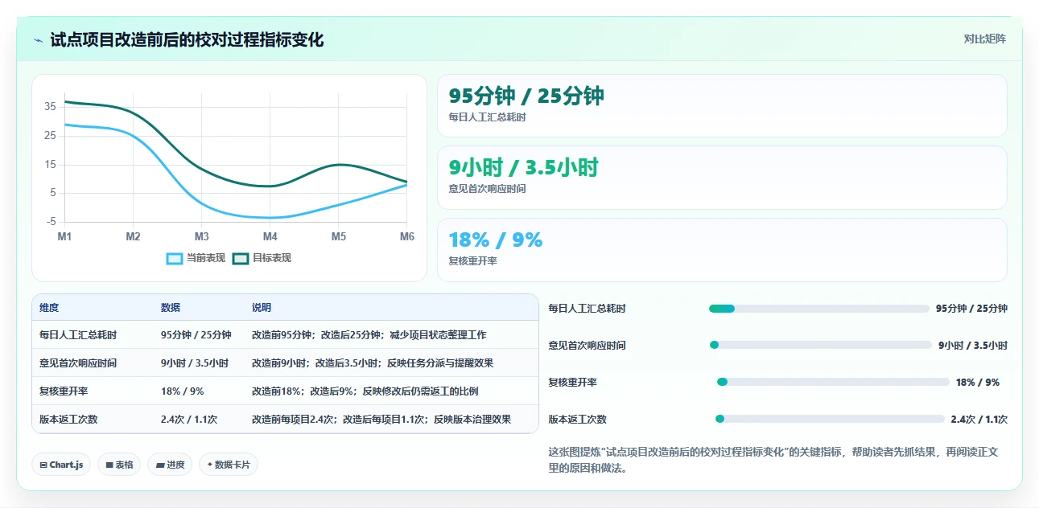Click 复核重开率 table row label

click(x=64, y=391)
